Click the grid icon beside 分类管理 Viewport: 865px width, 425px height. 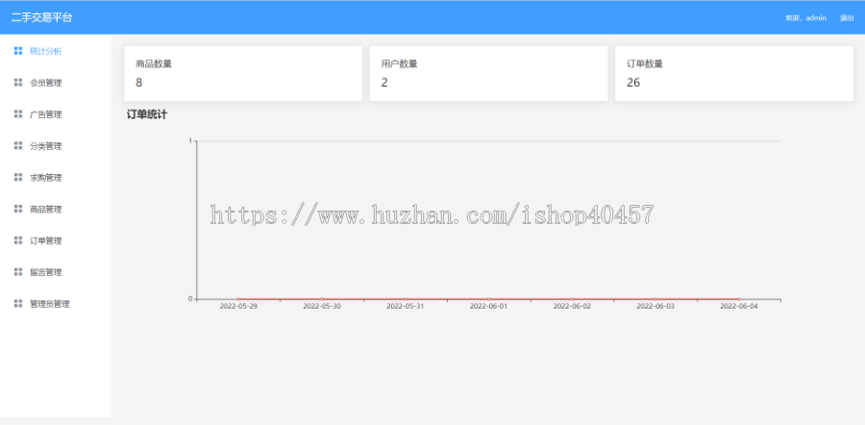(x=18, y=146)
